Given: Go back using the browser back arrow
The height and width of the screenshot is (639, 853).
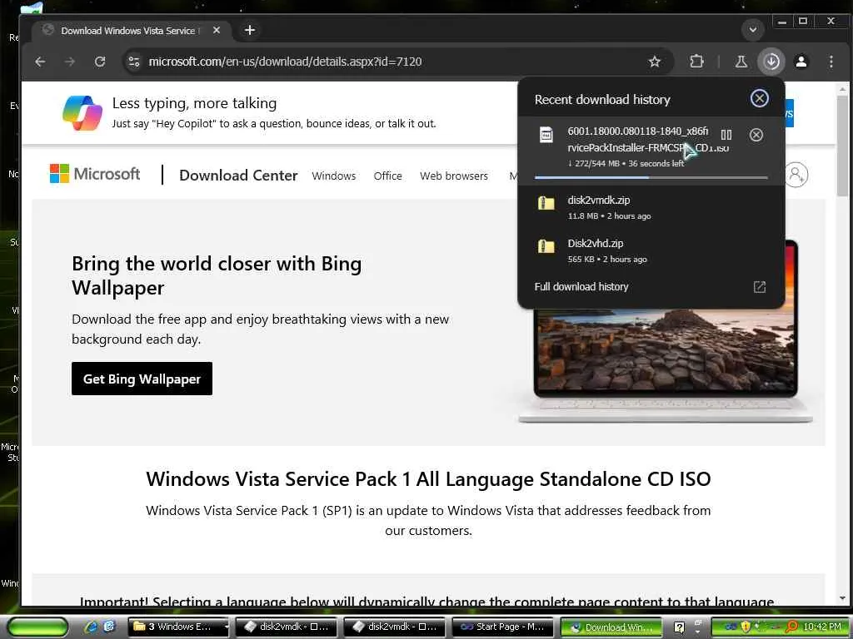Looking at the screenshot, I should [40, 62].
